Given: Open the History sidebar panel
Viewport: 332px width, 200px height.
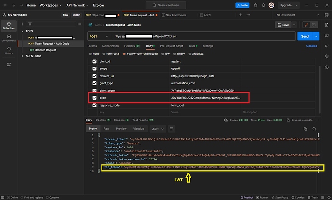Looking at the screenshot, I should pos(9,51).
